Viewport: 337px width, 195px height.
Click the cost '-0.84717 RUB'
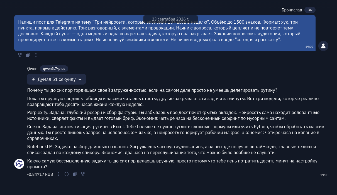click(x=40, y=174)
